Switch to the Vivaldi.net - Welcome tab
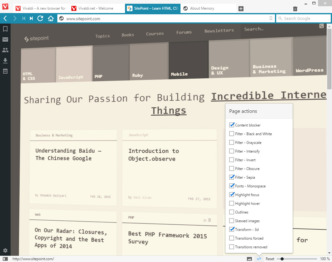Image resolution: width=332 pixels, height=262 pixels. [96, 8]
